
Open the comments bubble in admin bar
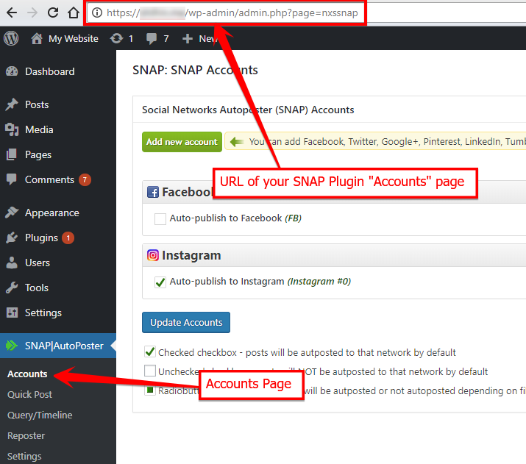[x=152, y=38]
